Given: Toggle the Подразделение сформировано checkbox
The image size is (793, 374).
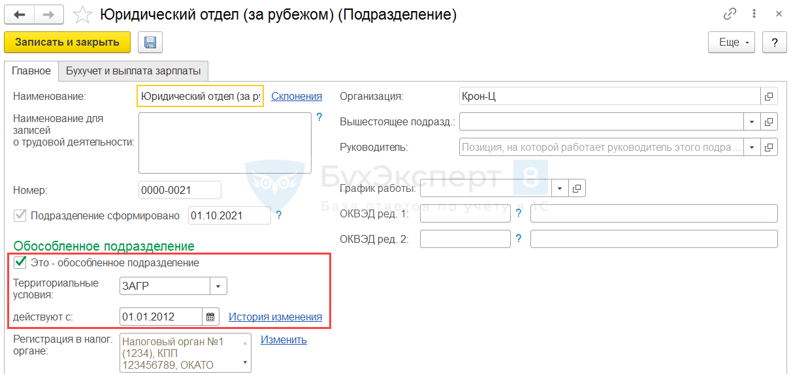Looking at the screenshot, I should (20, 216).
